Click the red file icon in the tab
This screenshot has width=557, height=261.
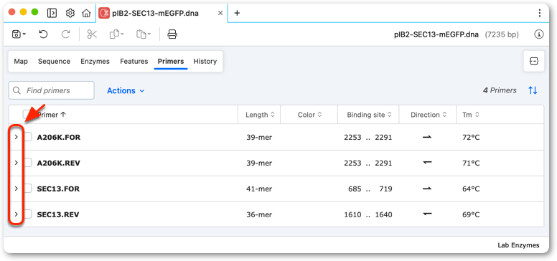104,13
